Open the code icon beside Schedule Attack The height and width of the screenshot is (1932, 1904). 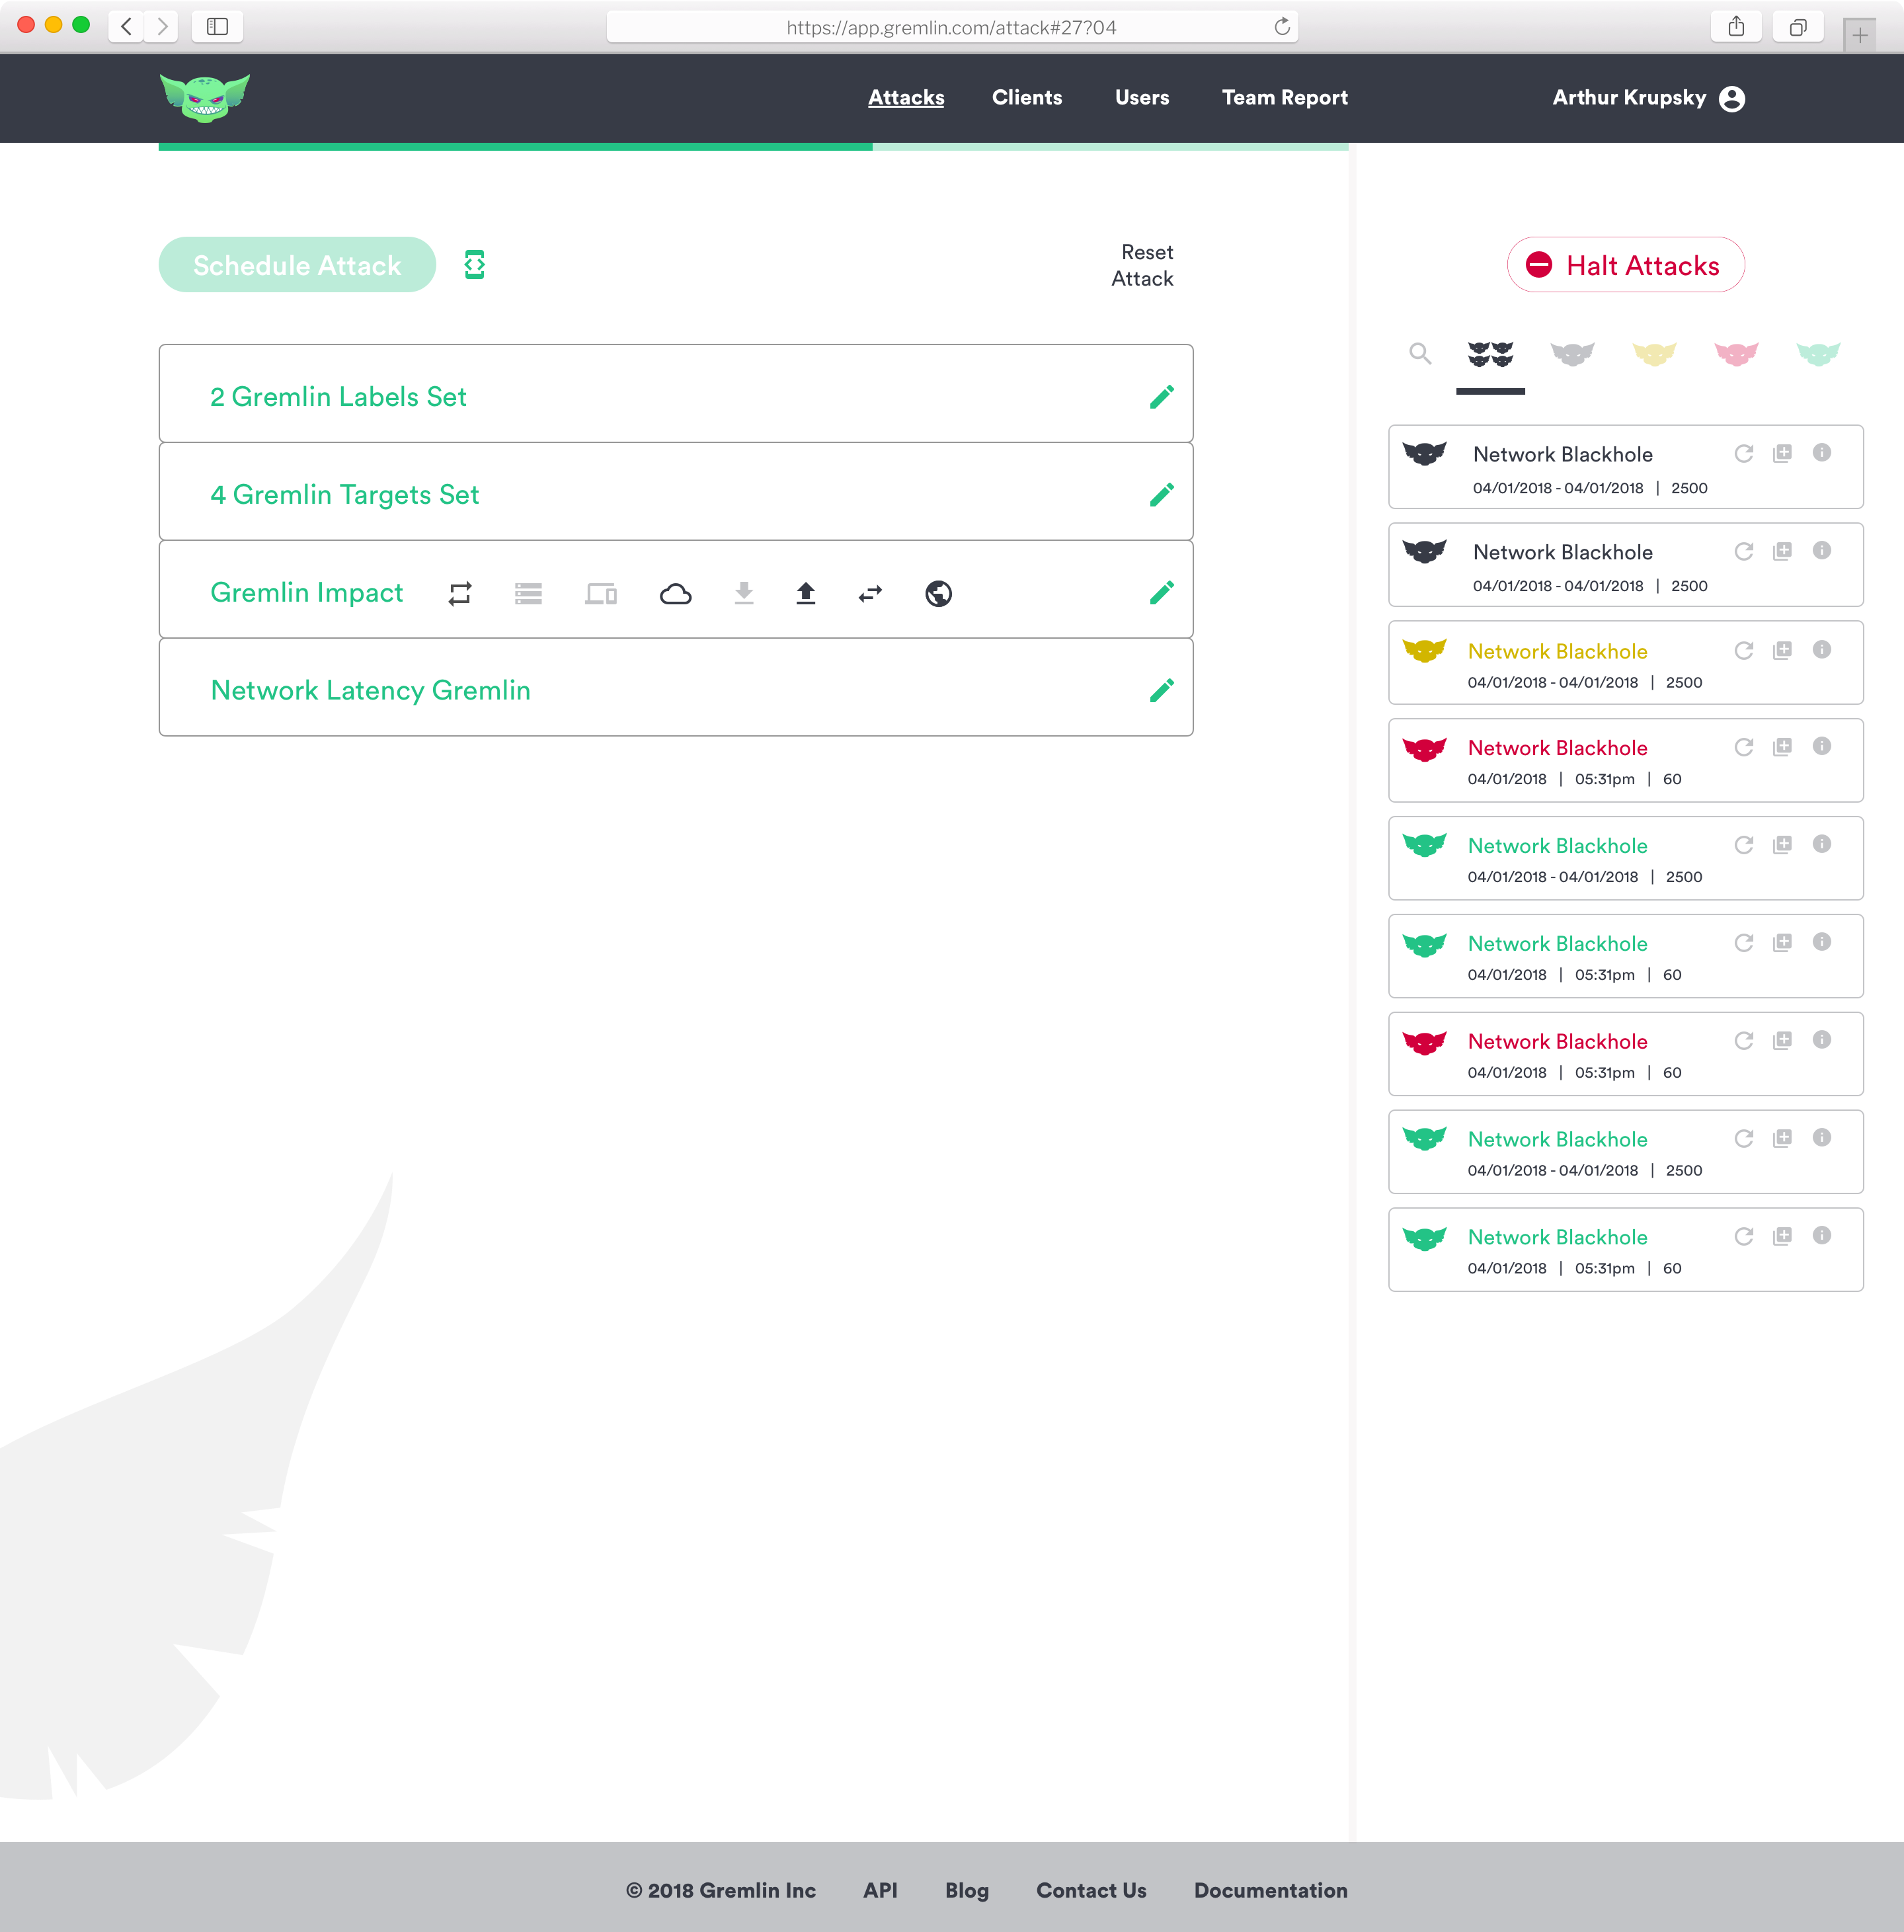(x=475, y=265)
